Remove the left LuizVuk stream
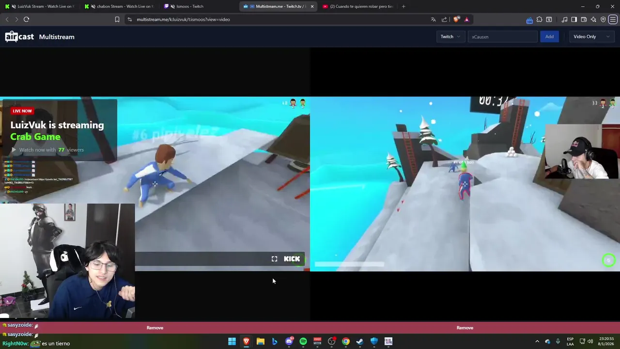 155,328
